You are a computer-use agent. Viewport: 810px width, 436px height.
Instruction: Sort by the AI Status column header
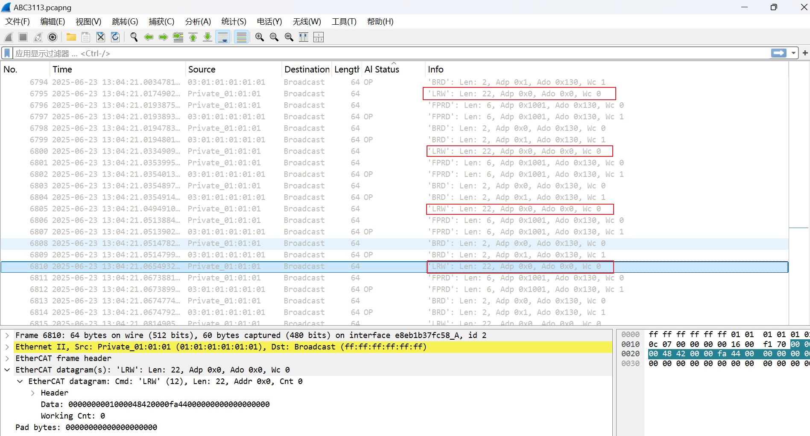click(394, 69)
